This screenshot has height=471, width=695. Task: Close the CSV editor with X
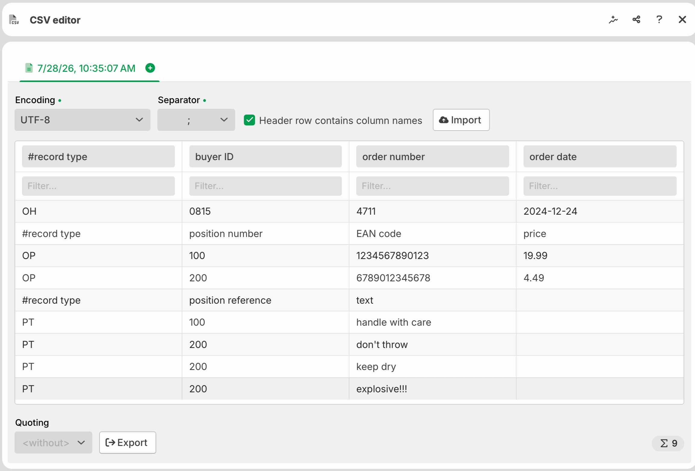(682, 20)
